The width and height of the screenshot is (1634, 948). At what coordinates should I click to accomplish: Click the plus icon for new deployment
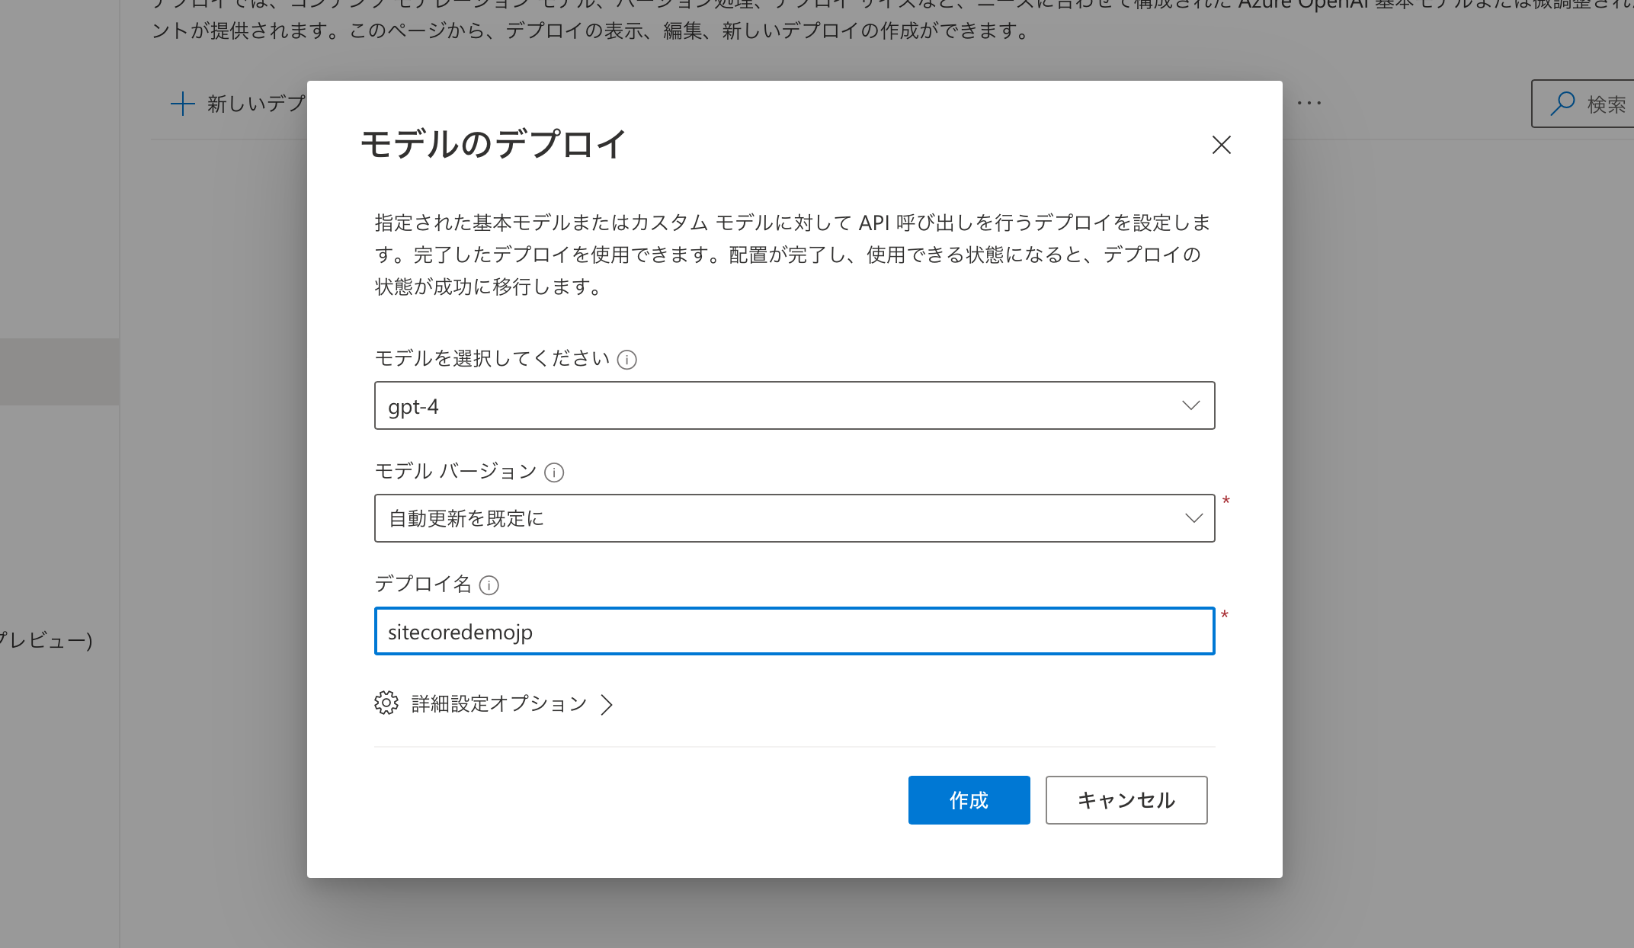(183, 104)
